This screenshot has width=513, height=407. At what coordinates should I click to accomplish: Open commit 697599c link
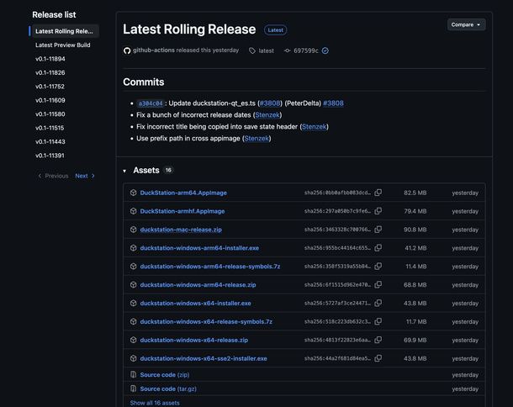pyautogui.click(x=306, y=50)
